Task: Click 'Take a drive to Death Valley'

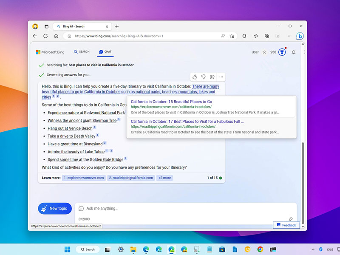Action: (71, 136)
